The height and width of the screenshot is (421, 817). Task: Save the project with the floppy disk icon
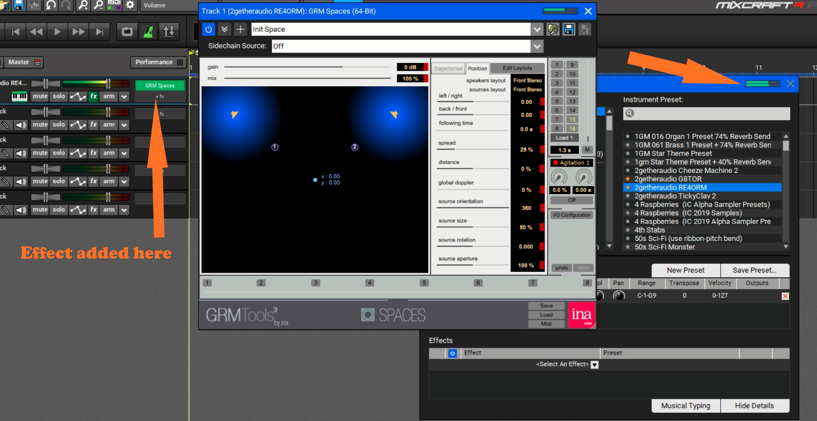(x=19, y=5)
